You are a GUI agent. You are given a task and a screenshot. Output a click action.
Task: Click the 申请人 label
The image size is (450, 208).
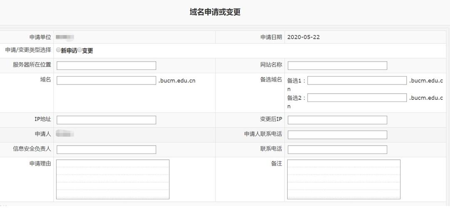[x=43, y=134]
